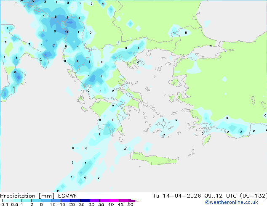Screen dimensions: 267x206
Task: Click the '7' precipitation value on map
Action: [x=54, y=45]
